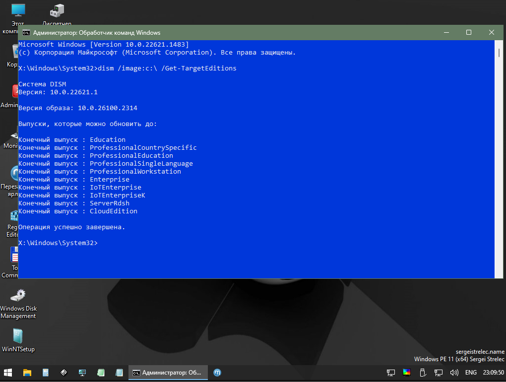Screen dimensions: 506x382
Task: Click the system clock showing 23:09:50
Action: pyautogui.click(x=494, y=372)
